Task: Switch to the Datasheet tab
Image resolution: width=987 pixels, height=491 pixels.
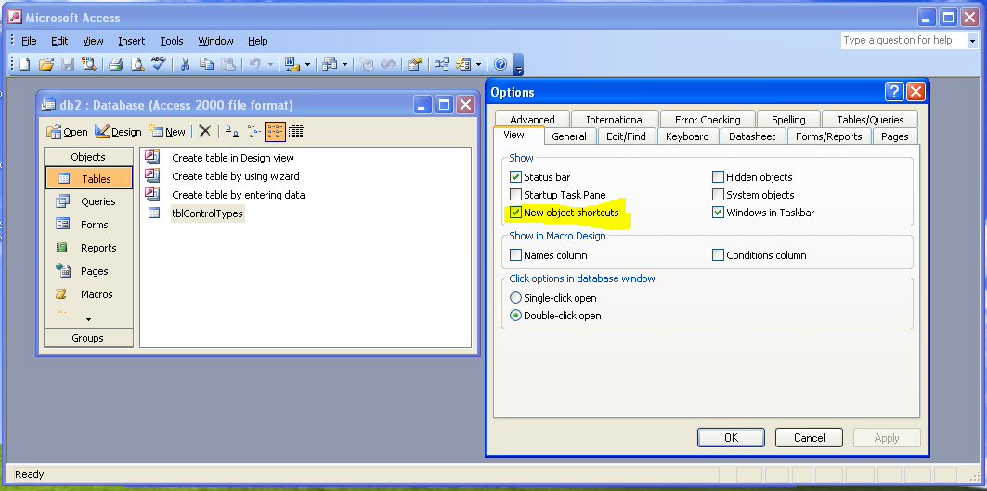Action: [752, 136]
